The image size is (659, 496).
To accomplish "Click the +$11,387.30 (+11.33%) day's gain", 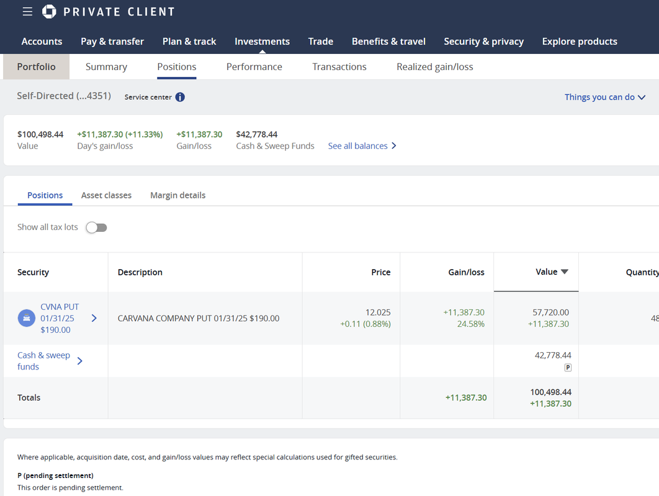I will [120, 135].
